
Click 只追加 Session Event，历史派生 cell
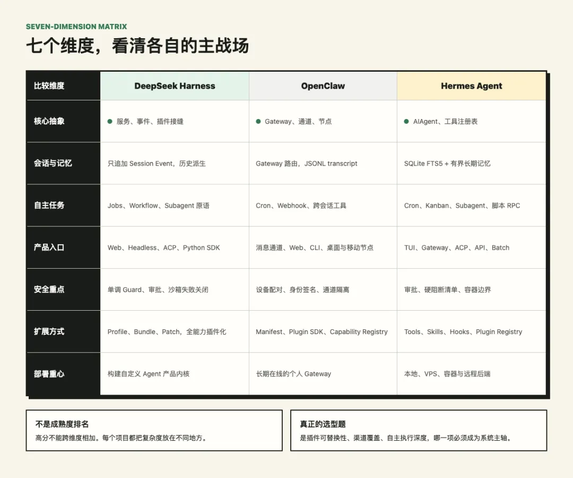point(175,164)
